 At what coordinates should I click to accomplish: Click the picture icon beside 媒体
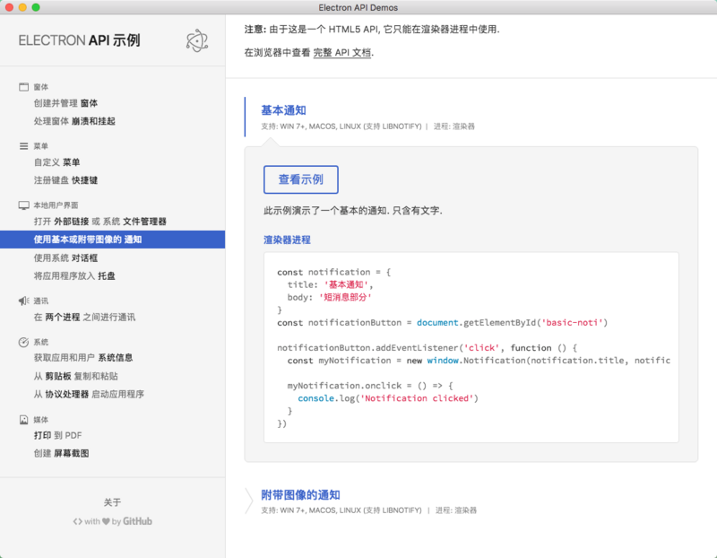24,419
